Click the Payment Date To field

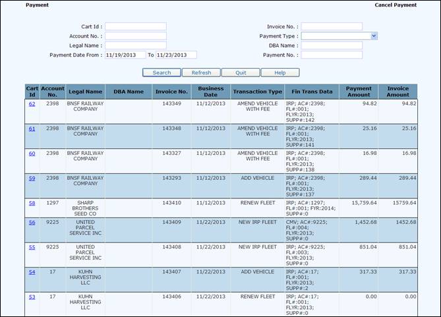pyautogui.click(x=176, y=55)
